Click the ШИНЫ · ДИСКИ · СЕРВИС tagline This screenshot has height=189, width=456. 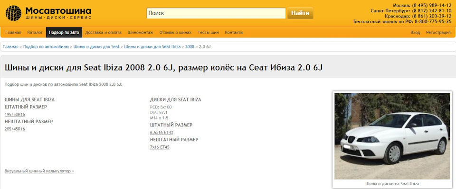[x=58, y=18]
